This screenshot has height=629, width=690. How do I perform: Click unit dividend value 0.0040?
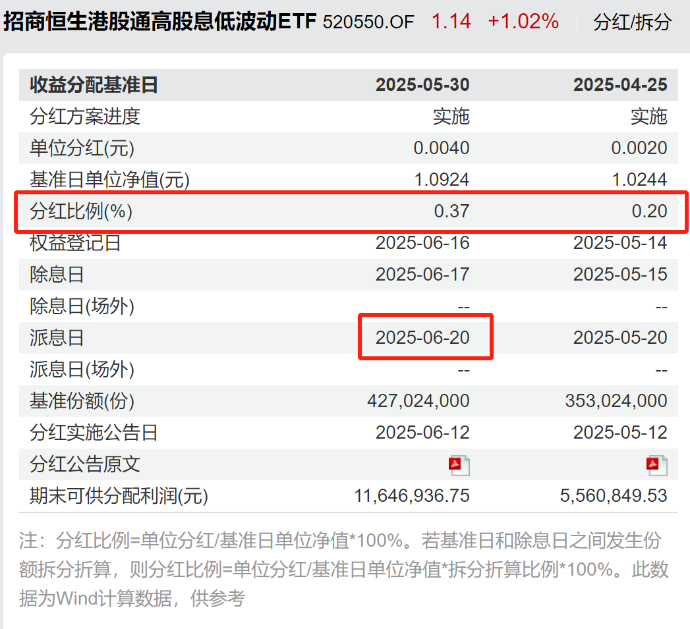click(x=442, y=148)
